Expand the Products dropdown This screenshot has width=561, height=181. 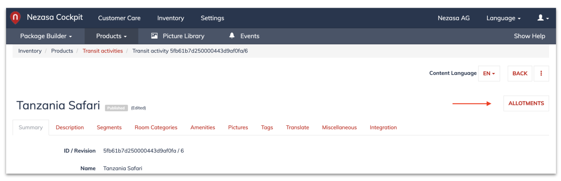pos(111,36)
